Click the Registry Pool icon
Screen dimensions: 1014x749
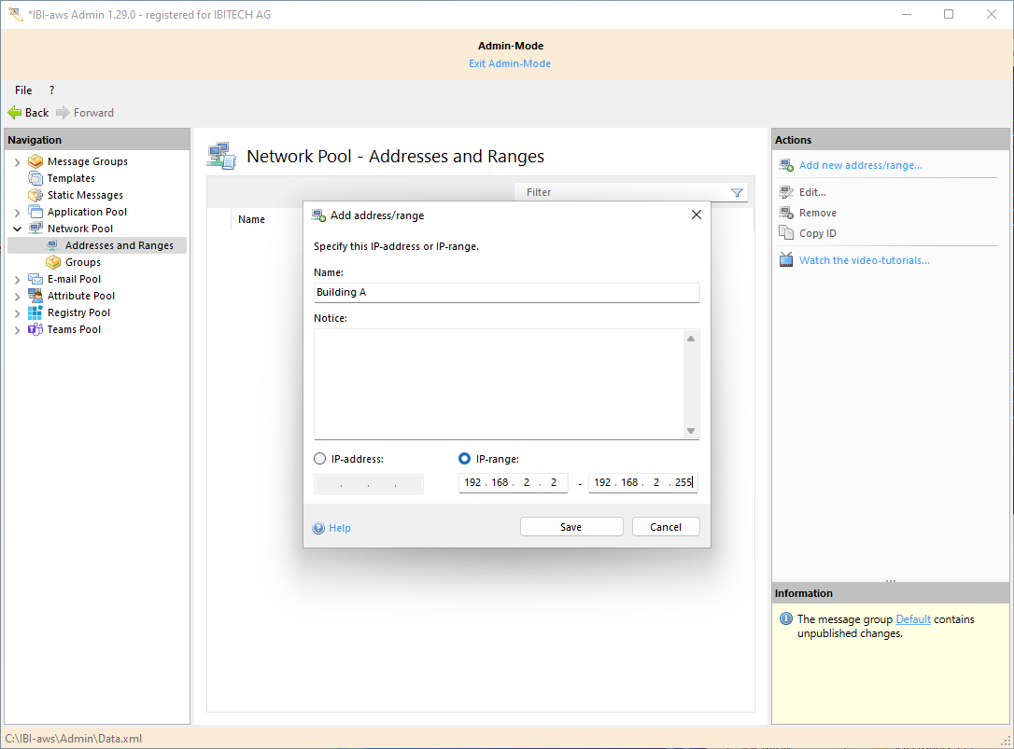pyautogui.click(x=35, y=312)
